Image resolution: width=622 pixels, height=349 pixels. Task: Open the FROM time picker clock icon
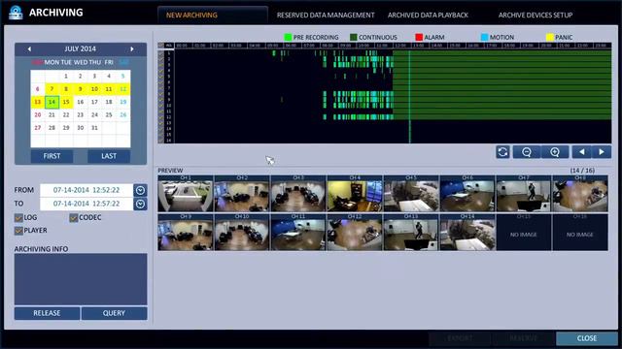tap(140, 190)
